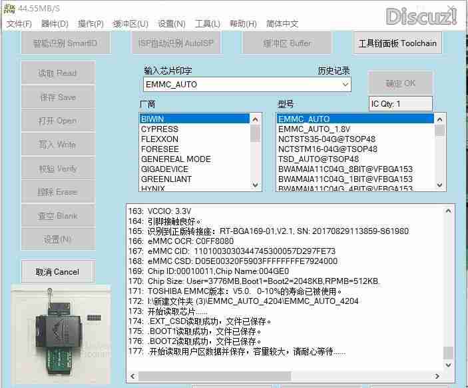The height and width of the screenshot is (388, 468).
Task: Select GIGADEVICE manufacturer entry
Action: (x=166, y=169)
